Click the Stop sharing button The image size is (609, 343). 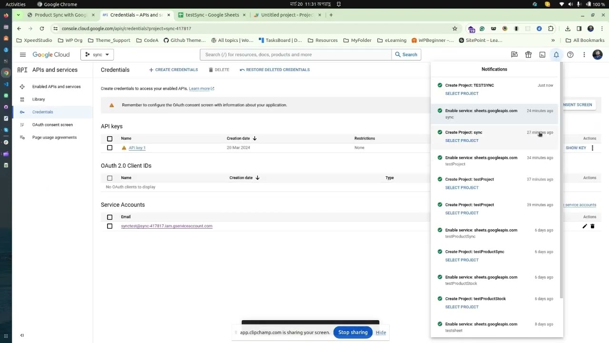click(x=353, y=333)
